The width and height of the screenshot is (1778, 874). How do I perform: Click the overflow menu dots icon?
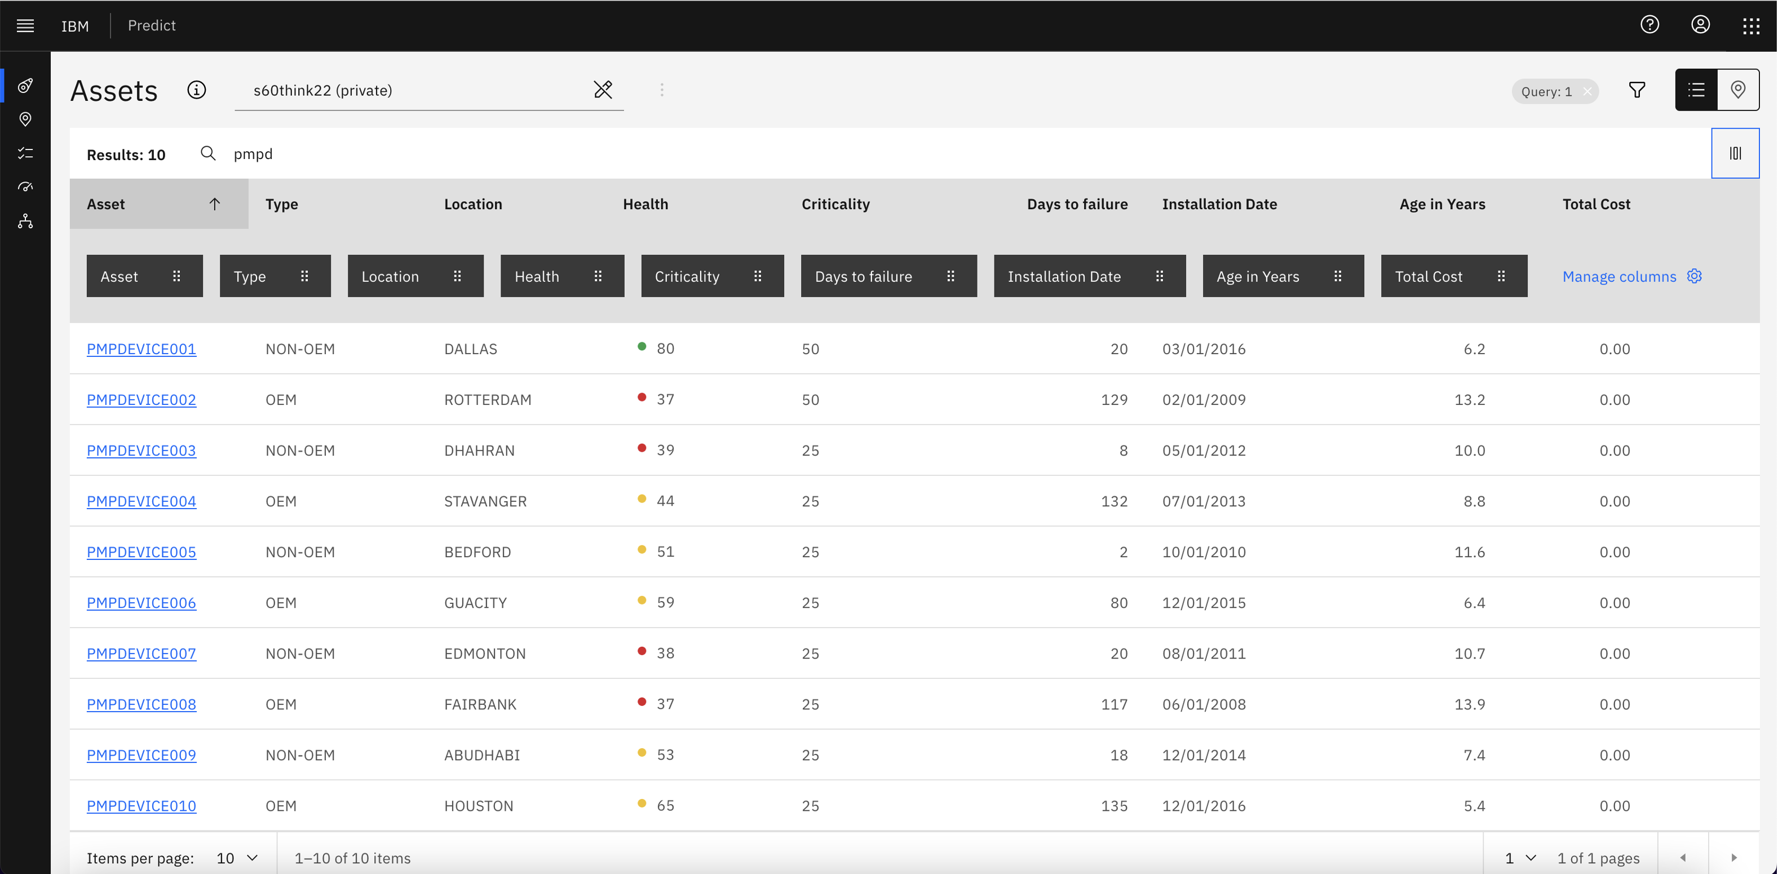click(662, 90)
